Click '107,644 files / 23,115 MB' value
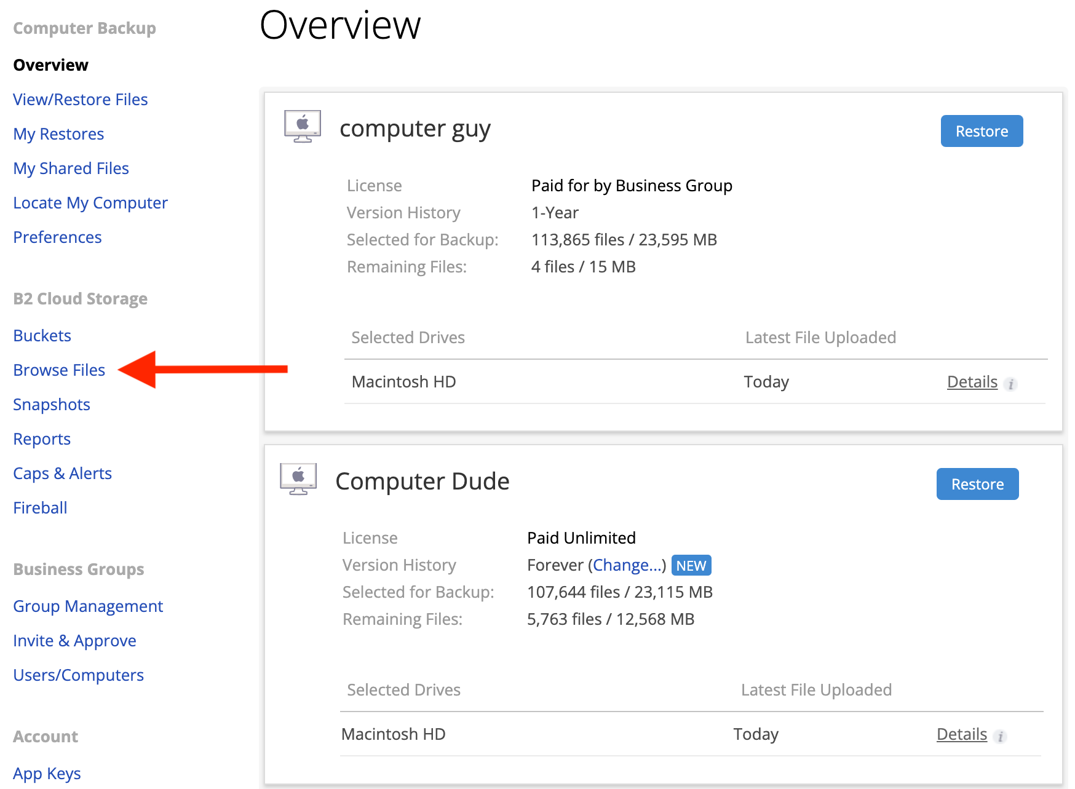Viewport: 1075px width, 789px height. coord(620,592)
